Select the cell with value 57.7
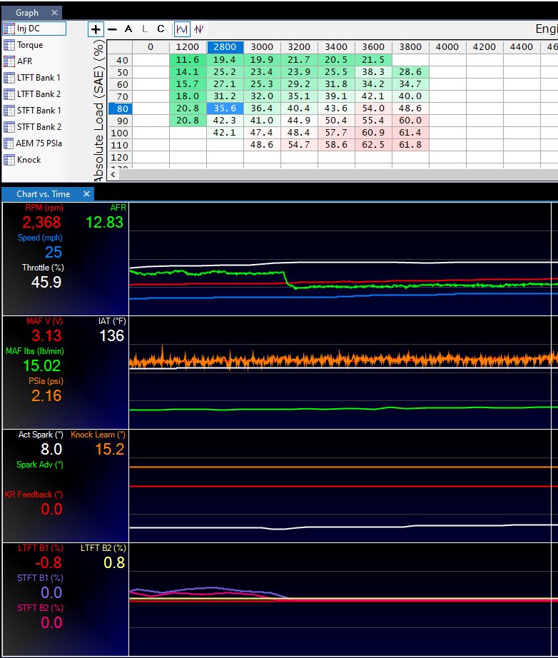The height and width of the screenshot is (658, 558). click(x=336, y=133)
